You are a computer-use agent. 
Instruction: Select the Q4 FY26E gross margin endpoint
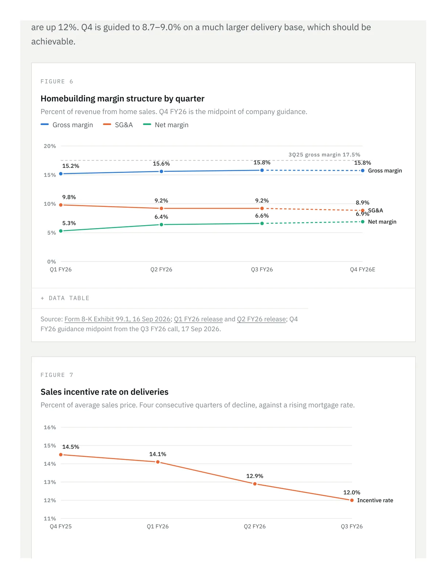[363, 171]
